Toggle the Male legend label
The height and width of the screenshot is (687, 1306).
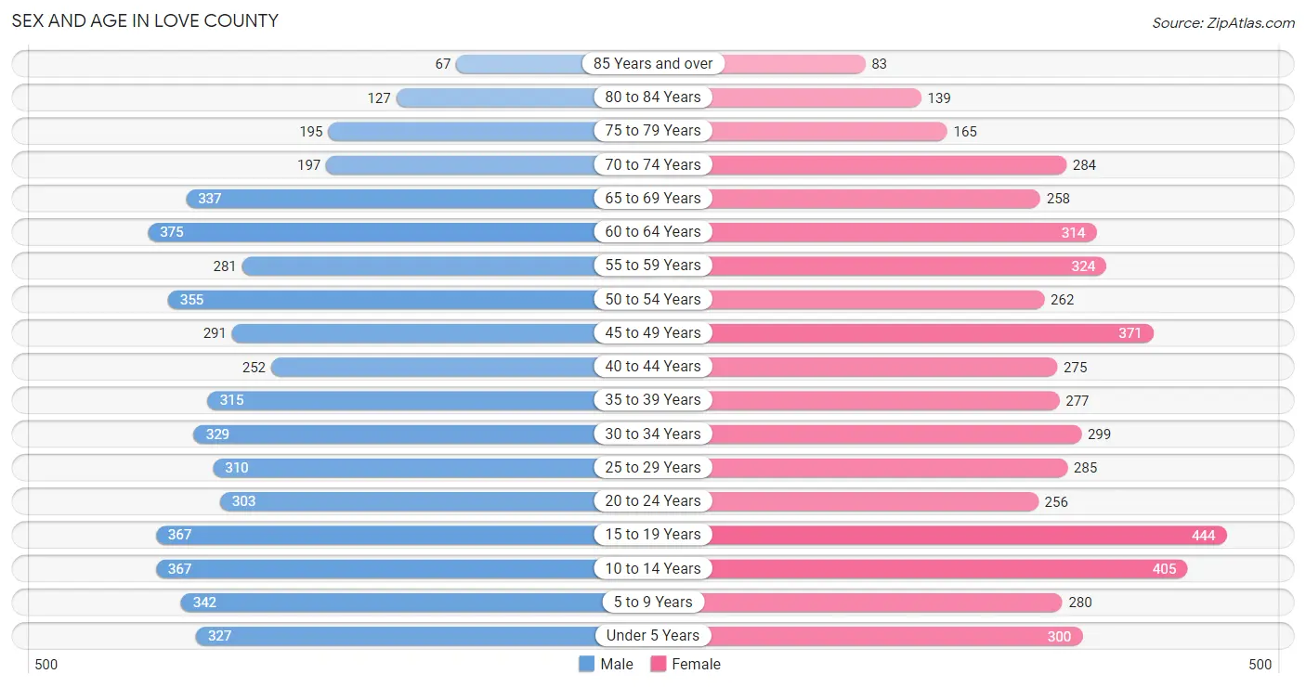617,664
